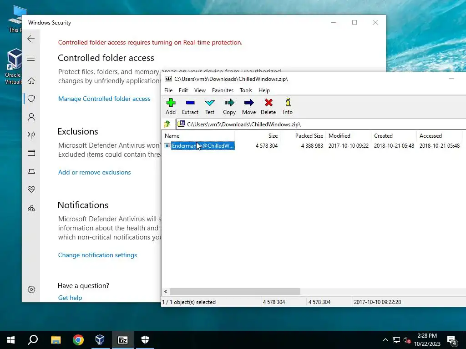The width and height of the screenshot is (466, 349).
Task: Maximize the Windows Security window
Action: pyautogui.click(x=354, y=23)
